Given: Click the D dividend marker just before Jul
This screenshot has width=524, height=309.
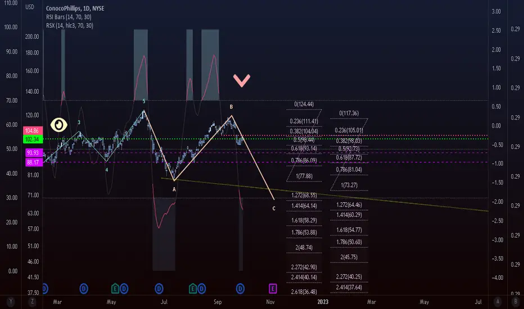Looking at the screenshot, I should click(159, 288).
